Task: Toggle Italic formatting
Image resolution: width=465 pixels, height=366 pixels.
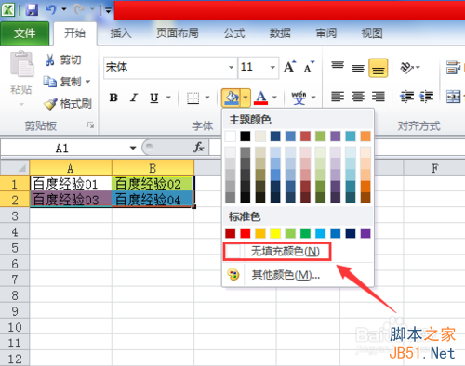Action: pos(134,98)
